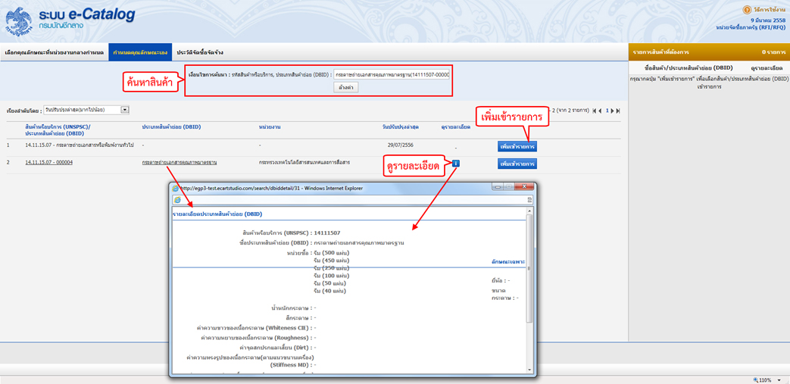
Task: Click เพิ่มเข้ารายการ button for row 1
Action: pos(517,145)
